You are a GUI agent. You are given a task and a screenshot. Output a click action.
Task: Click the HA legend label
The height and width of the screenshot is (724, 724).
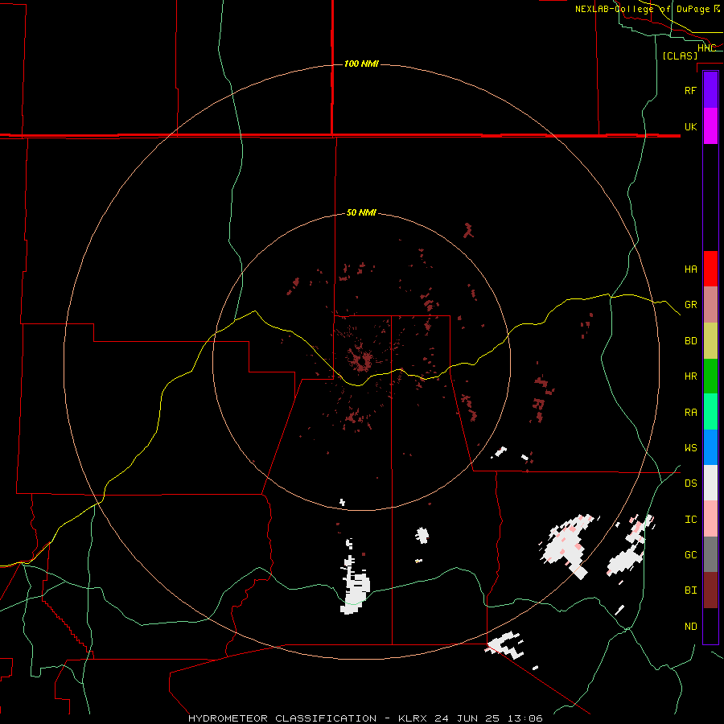pyautogui.click(x=690, y=269)
